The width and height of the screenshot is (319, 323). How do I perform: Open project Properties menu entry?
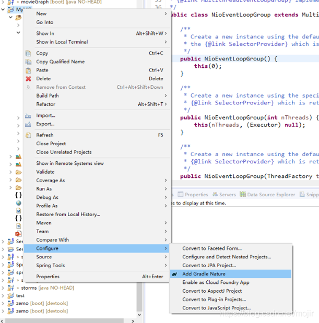pyautogui.click(x=97, y=277)
